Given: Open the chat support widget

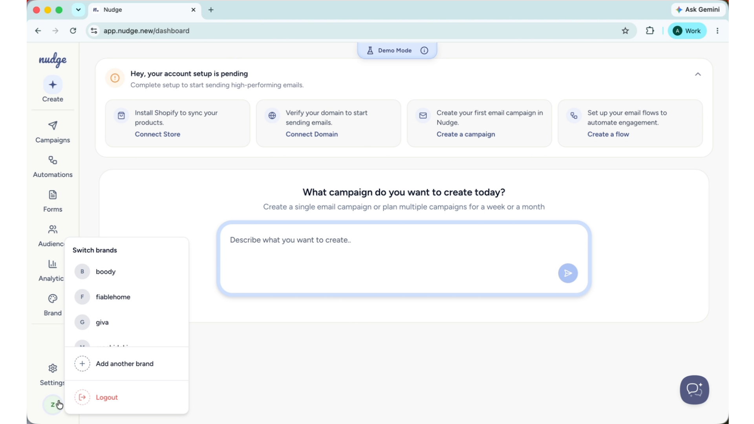Looking at the screenshot, I should point(694,390).
